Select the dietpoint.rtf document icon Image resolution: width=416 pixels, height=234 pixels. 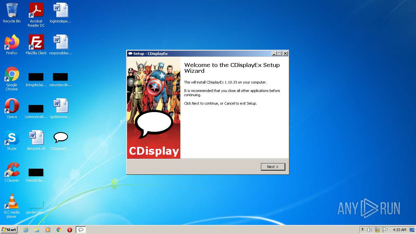[36, 140]
